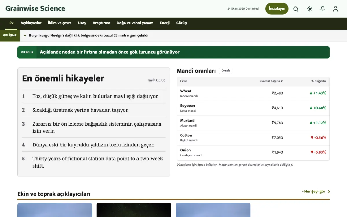Open the Uzay menu item
This screenshot has width=347, height=217.
click(82, 23)
